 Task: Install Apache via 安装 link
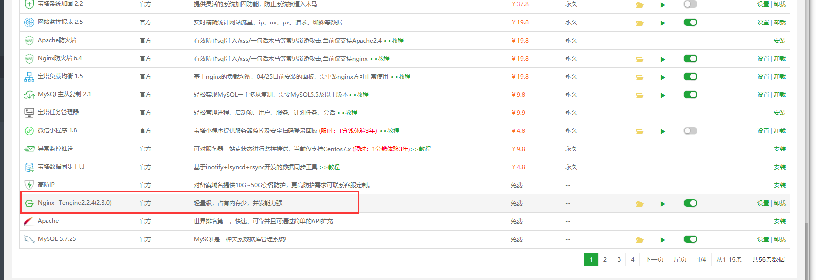[780, 221]
